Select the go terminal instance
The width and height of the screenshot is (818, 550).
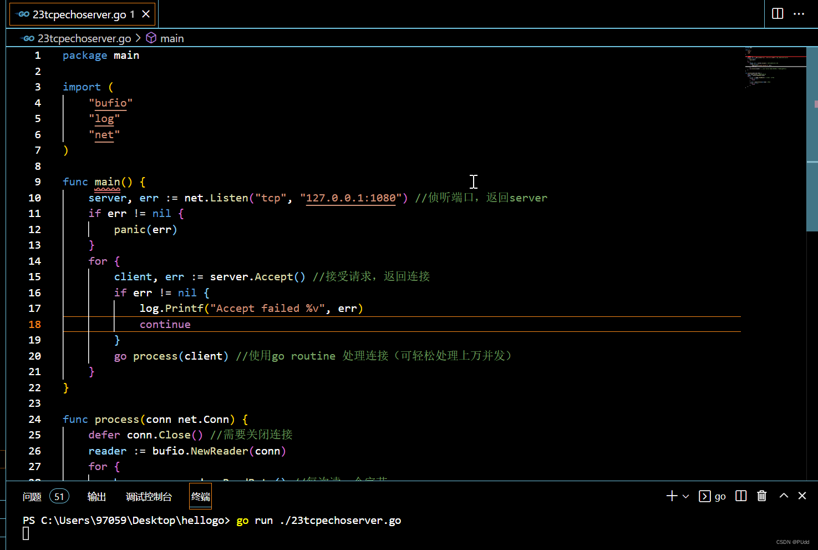[x=713, y=496]
